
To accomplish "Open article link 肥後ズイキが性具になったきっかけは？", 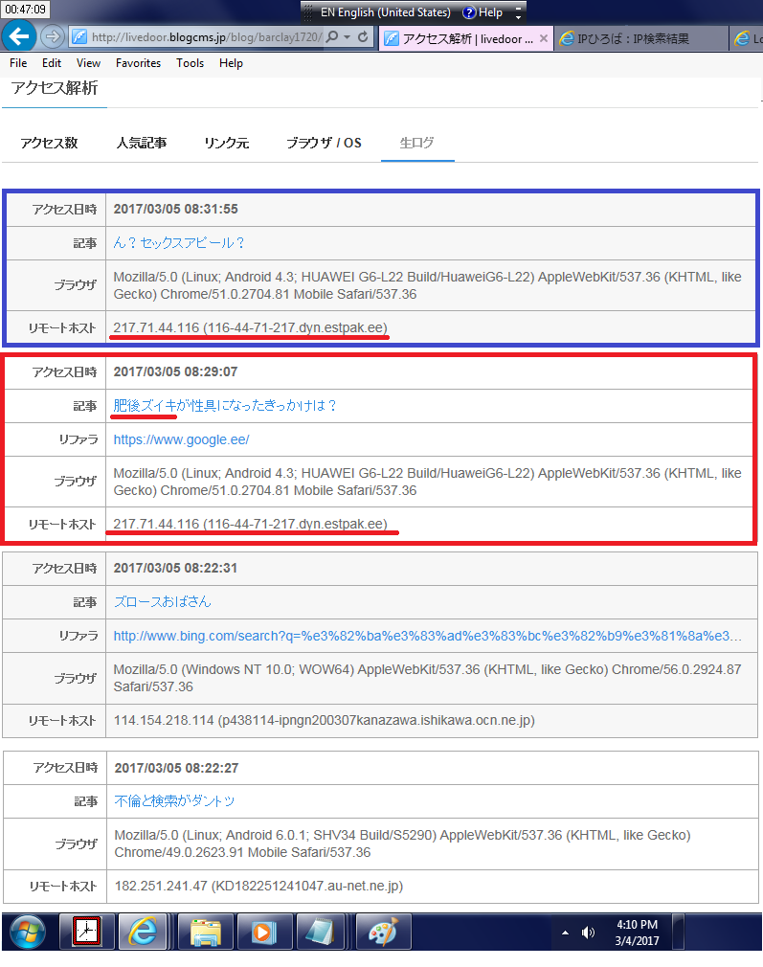I will [225, 406].
